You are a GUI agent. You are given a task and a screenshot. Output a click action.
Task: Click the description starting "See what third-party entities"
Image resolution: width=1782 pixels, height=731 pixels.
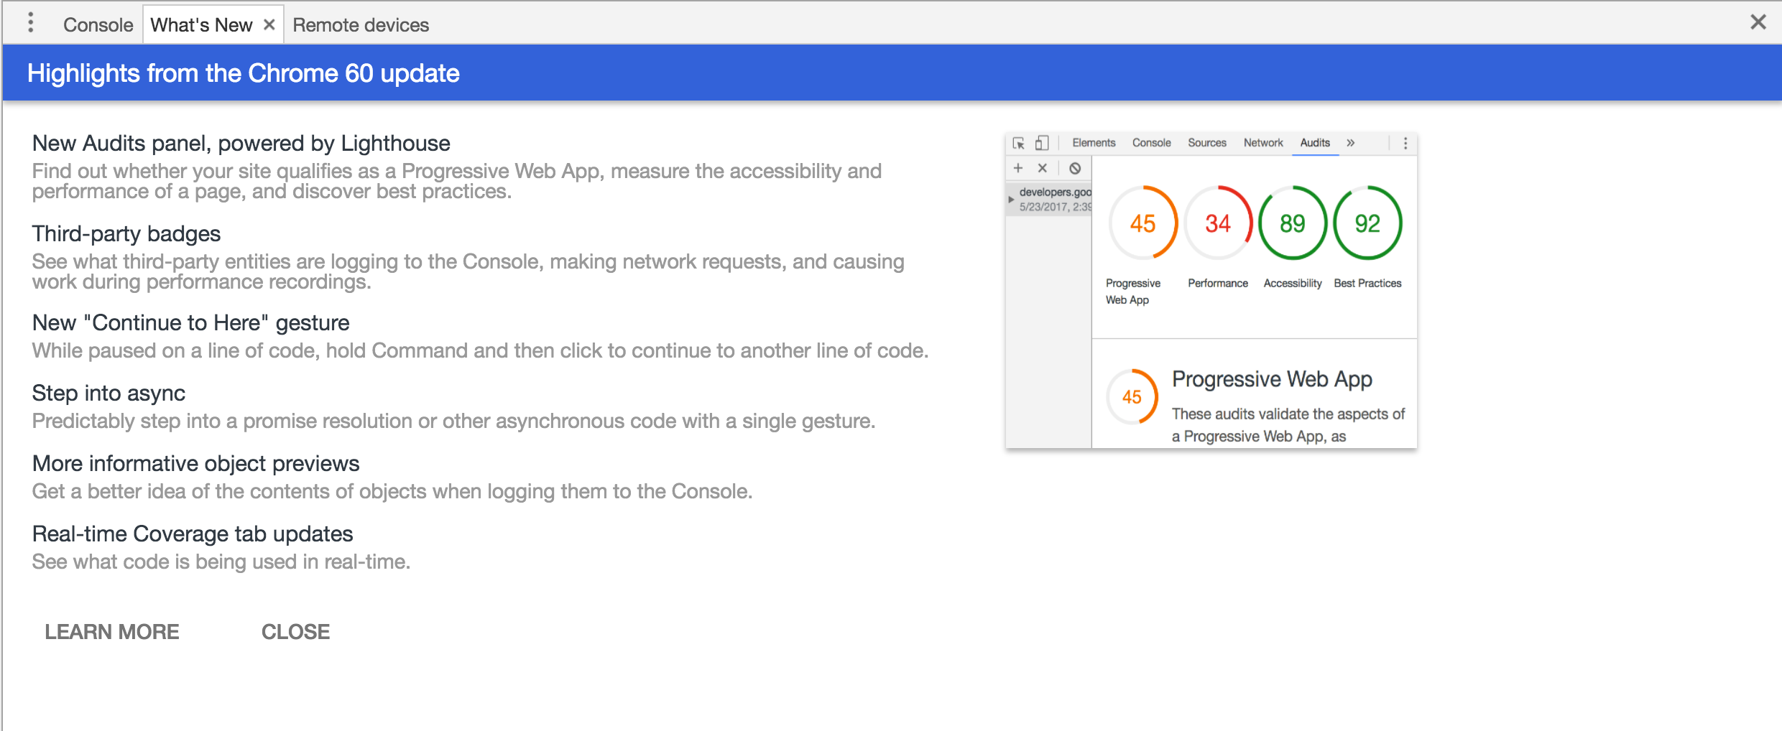(x=468, y=271)
